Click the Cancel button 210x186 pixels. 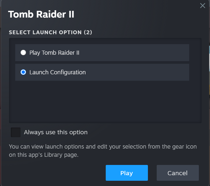click(177, 173)
